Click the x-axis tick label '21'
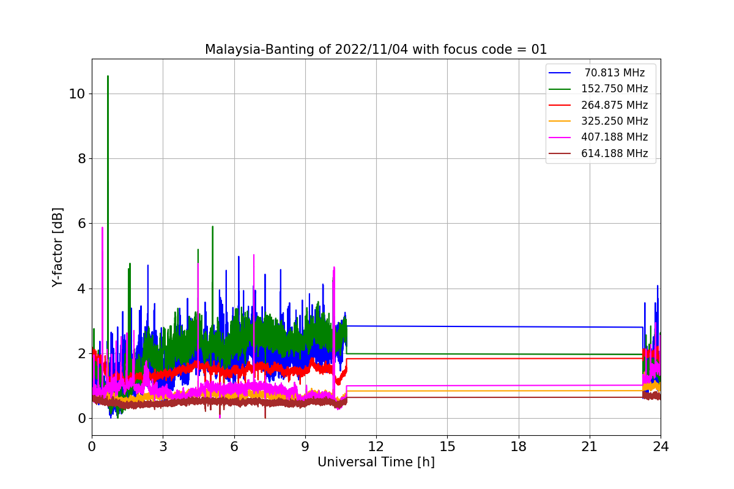 [590, 447]
